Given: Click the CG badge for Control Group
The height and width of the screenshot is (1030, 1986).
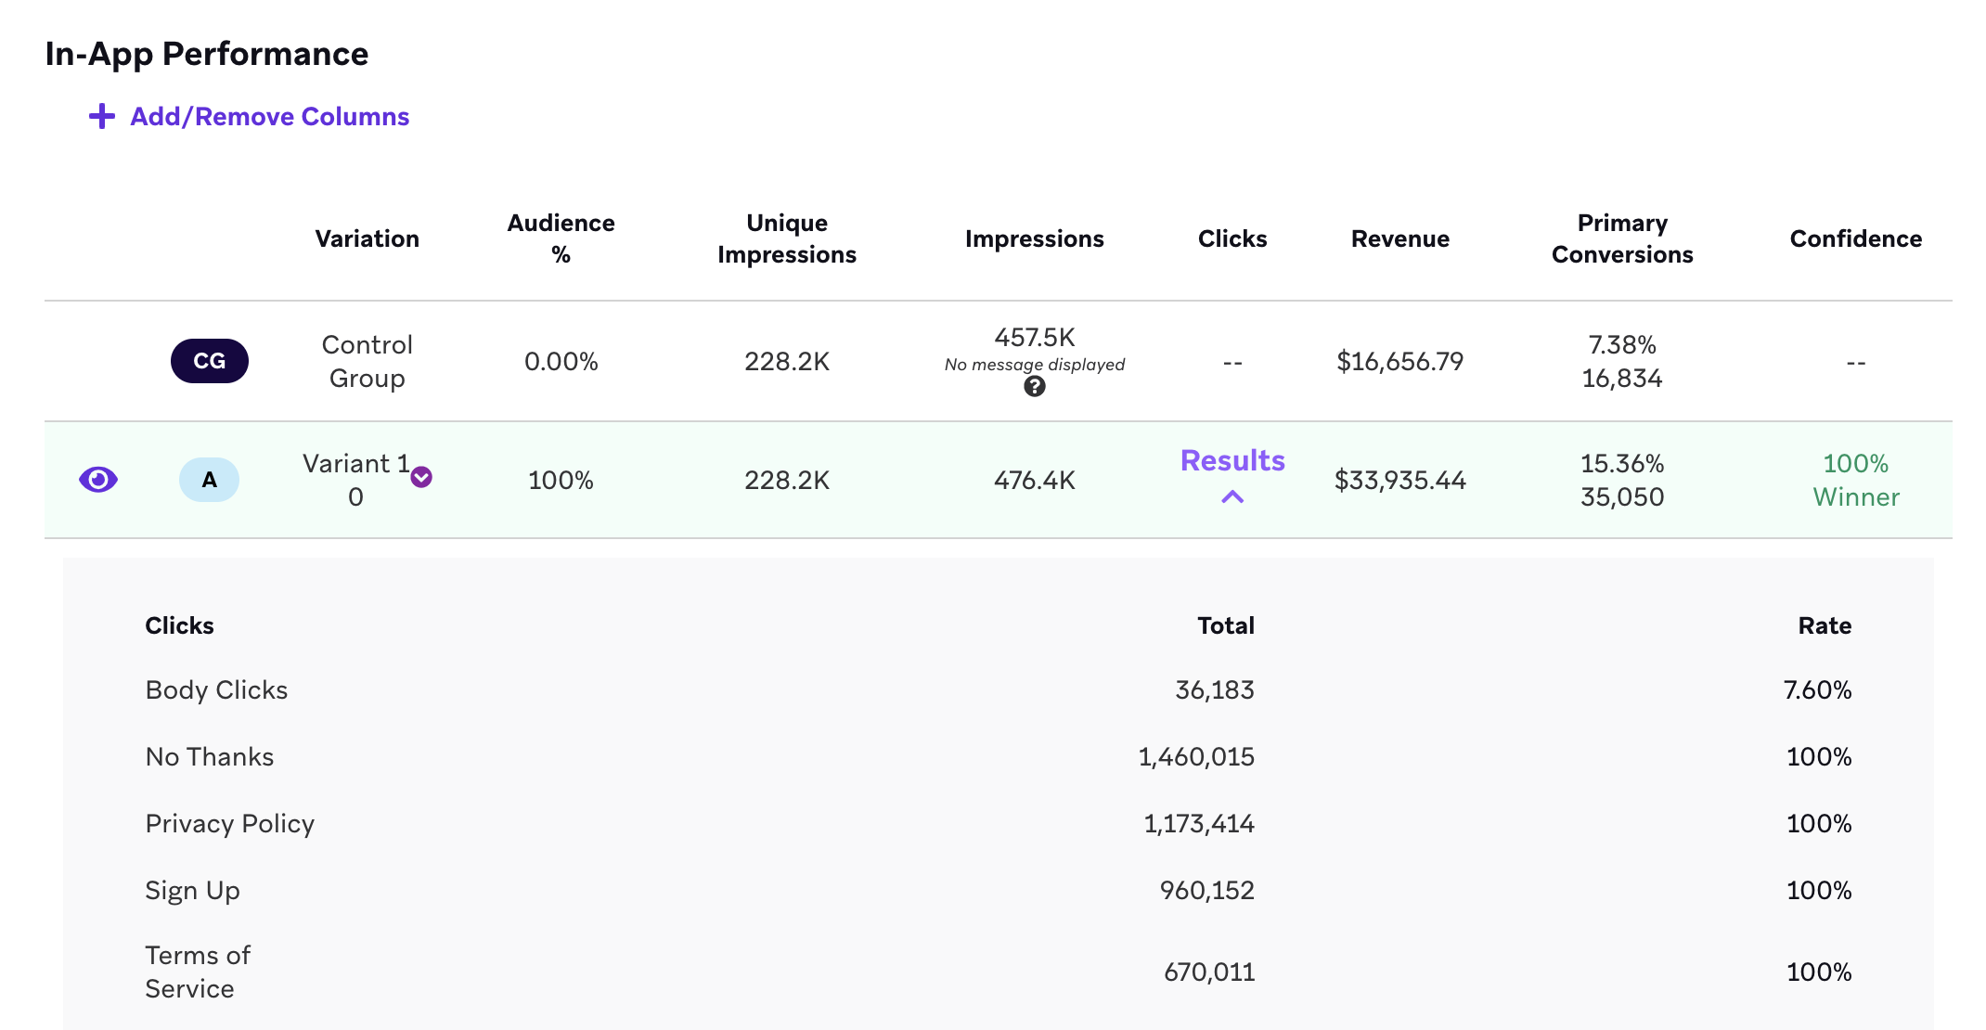Looking at the screenshot, I should click(209, 361).
